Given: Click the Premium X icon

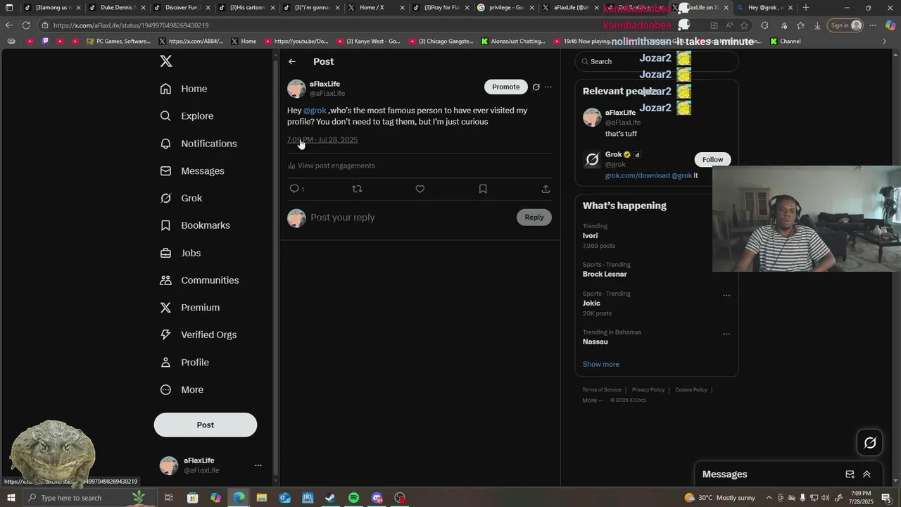Looking at the screenshot, I should pos(165,308).
